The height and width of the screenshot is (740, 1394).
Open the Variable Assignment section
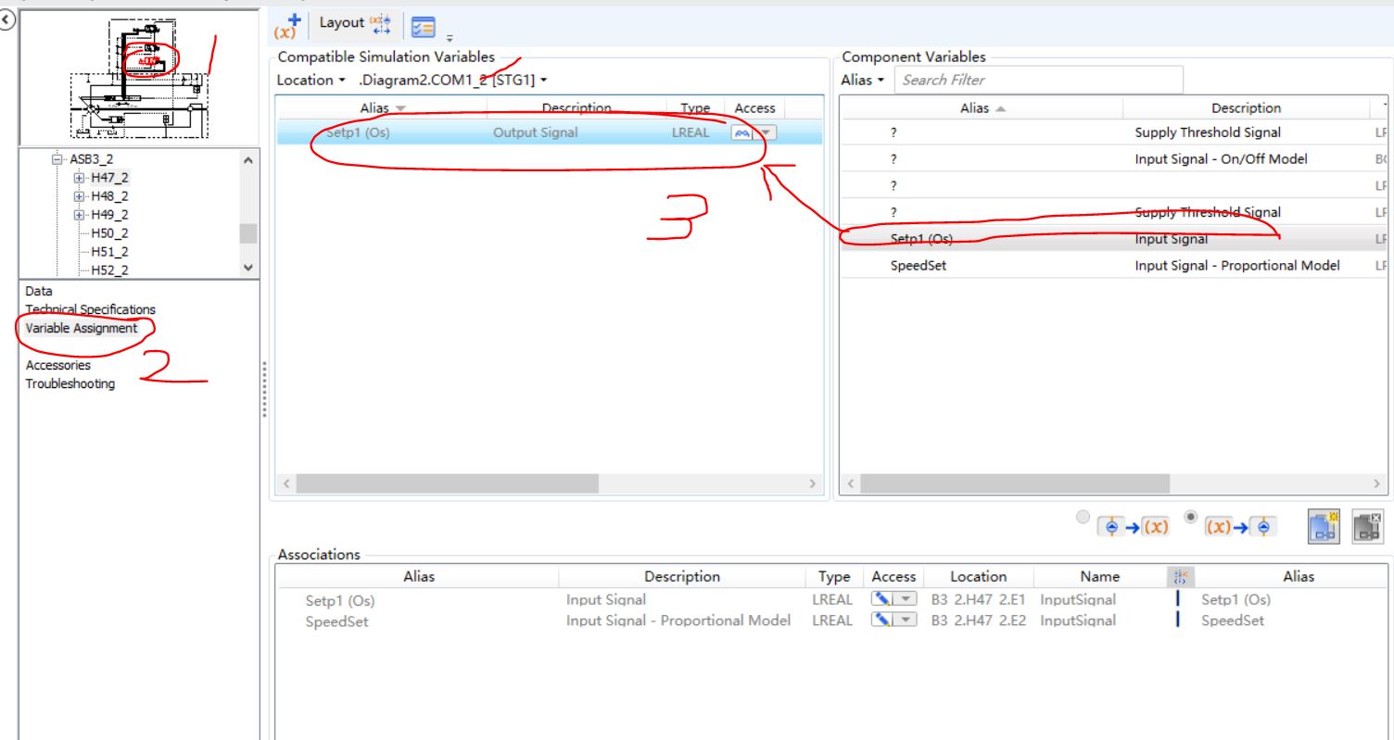82,328
